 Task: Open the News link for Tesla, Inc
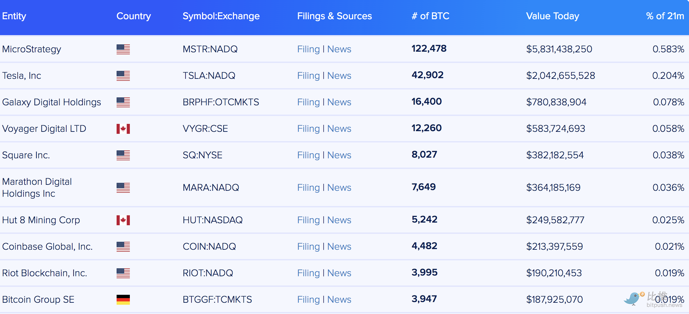tap(339, 76)
